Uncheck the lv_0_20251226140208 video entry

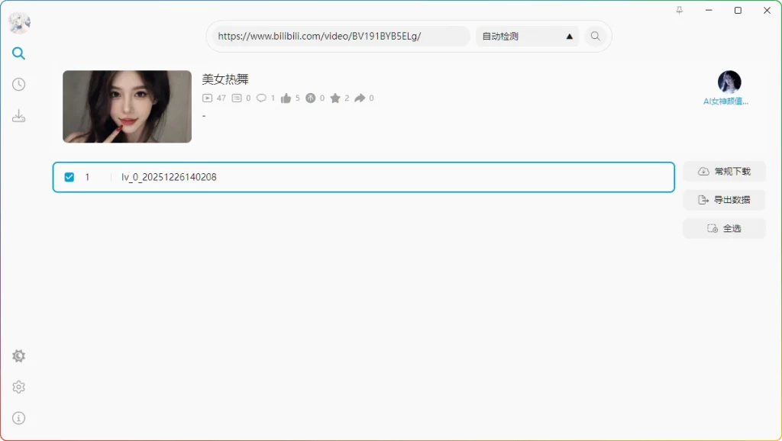click(69, 176)
